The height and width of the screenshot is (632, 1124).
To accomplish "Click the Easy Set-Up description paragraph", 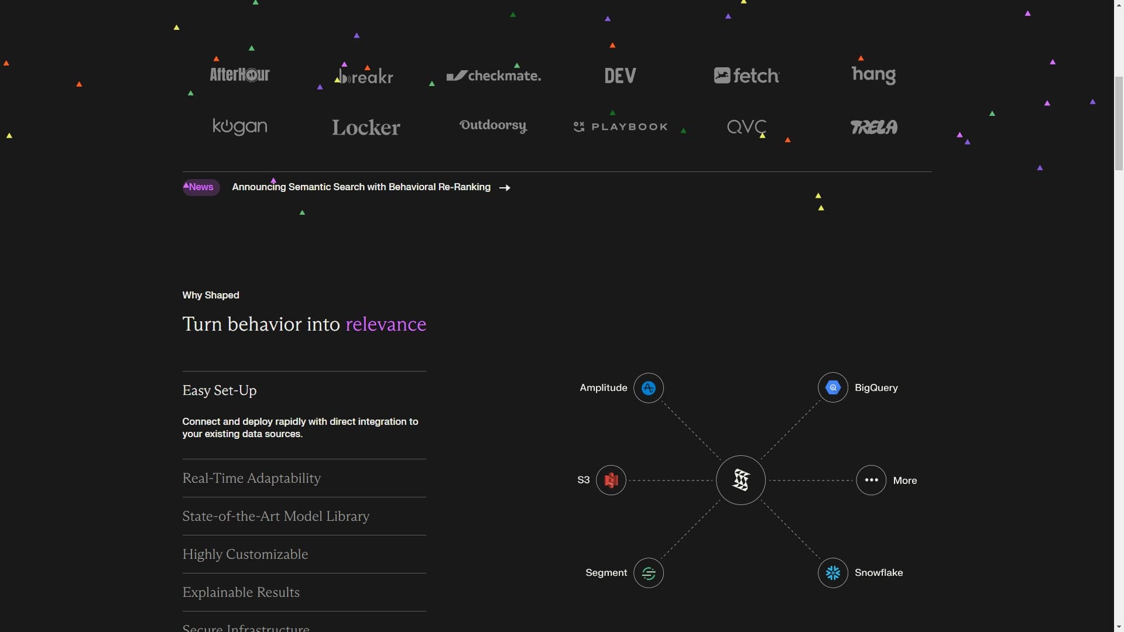I will [300, 428].
